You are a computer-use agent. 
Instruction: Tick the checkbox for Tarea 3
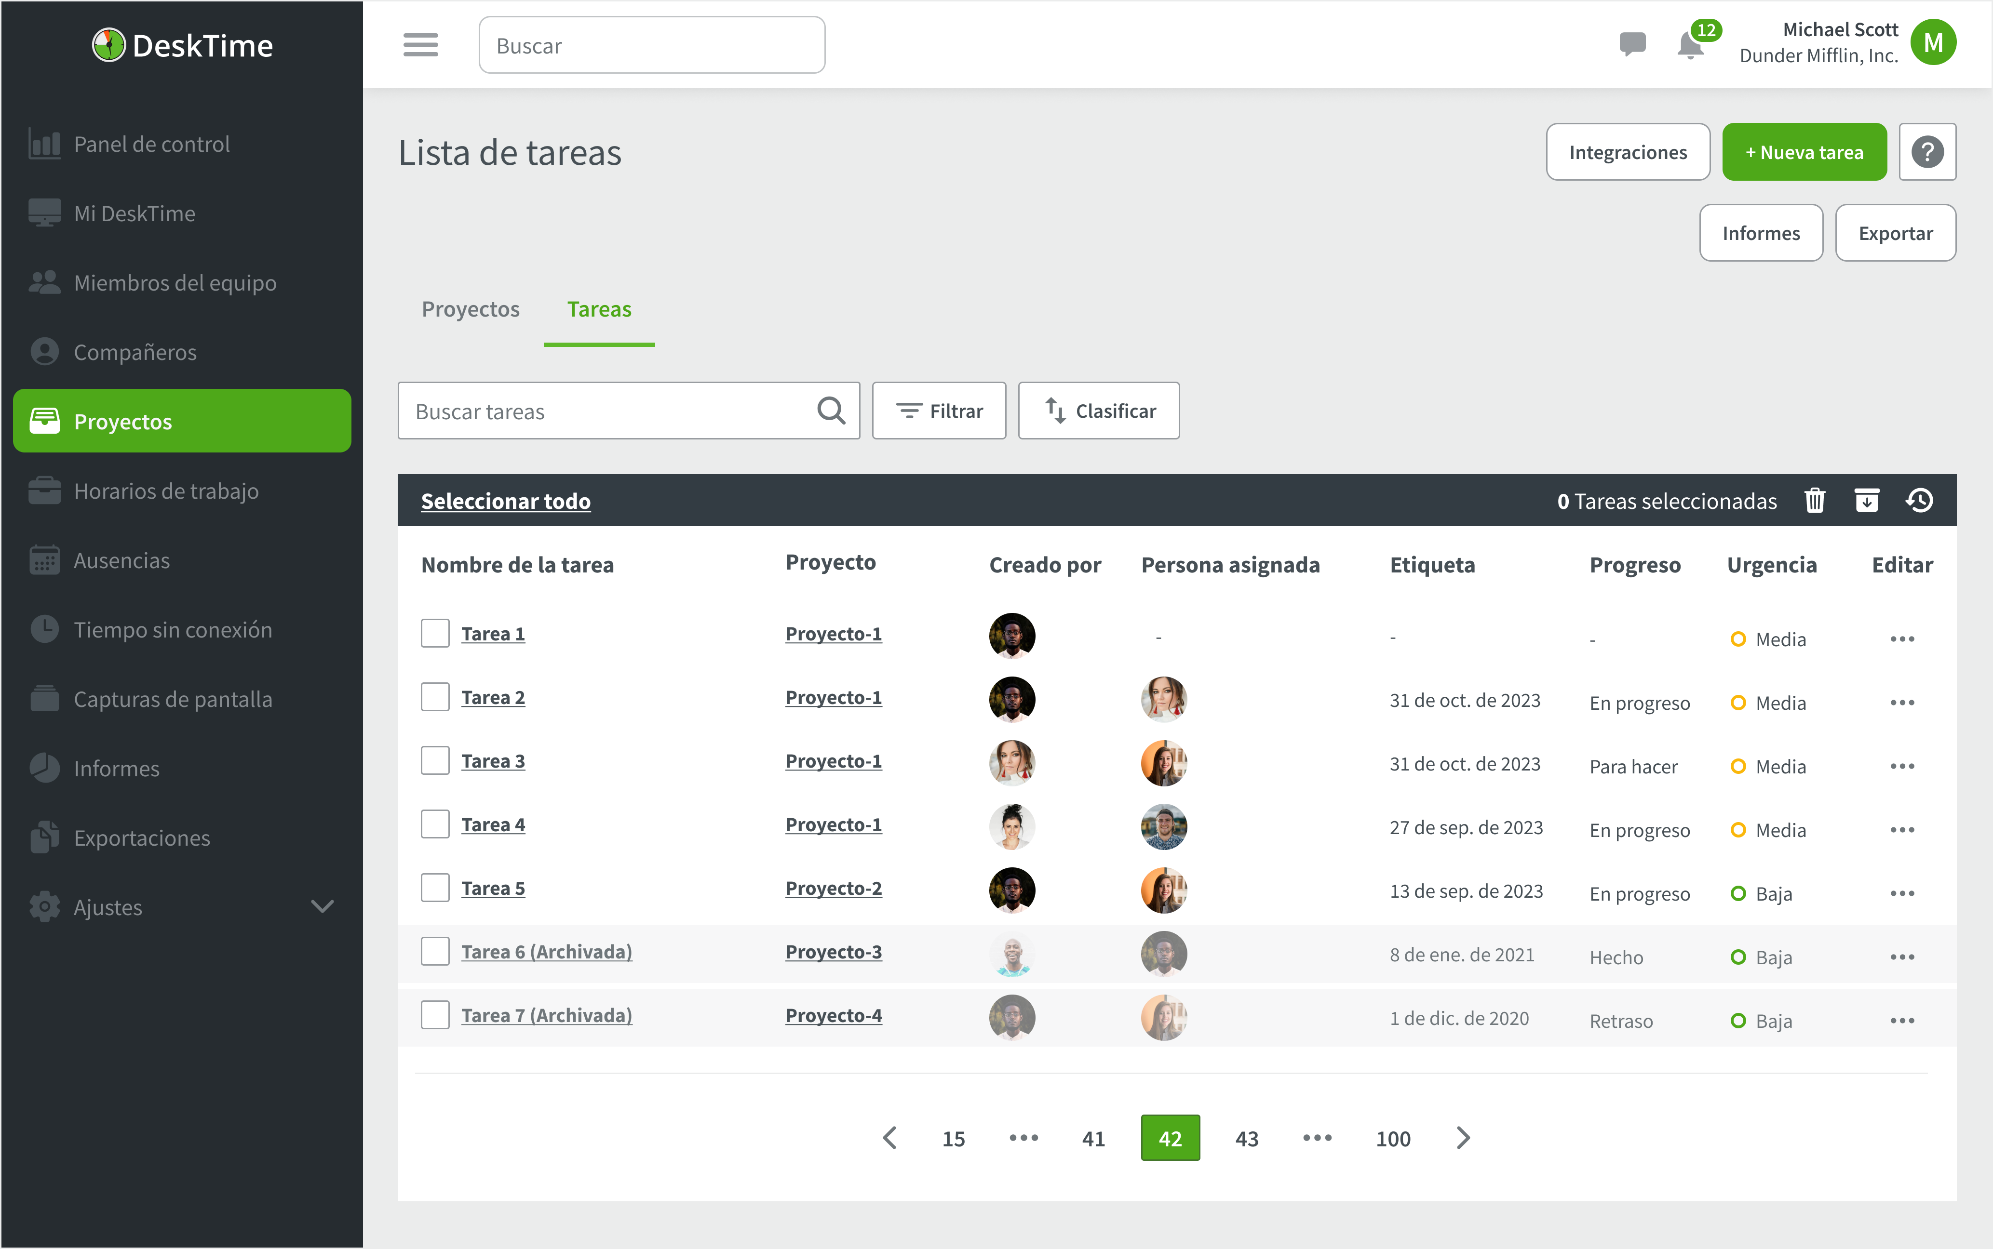pyautogui.click(x=435, y=761)
